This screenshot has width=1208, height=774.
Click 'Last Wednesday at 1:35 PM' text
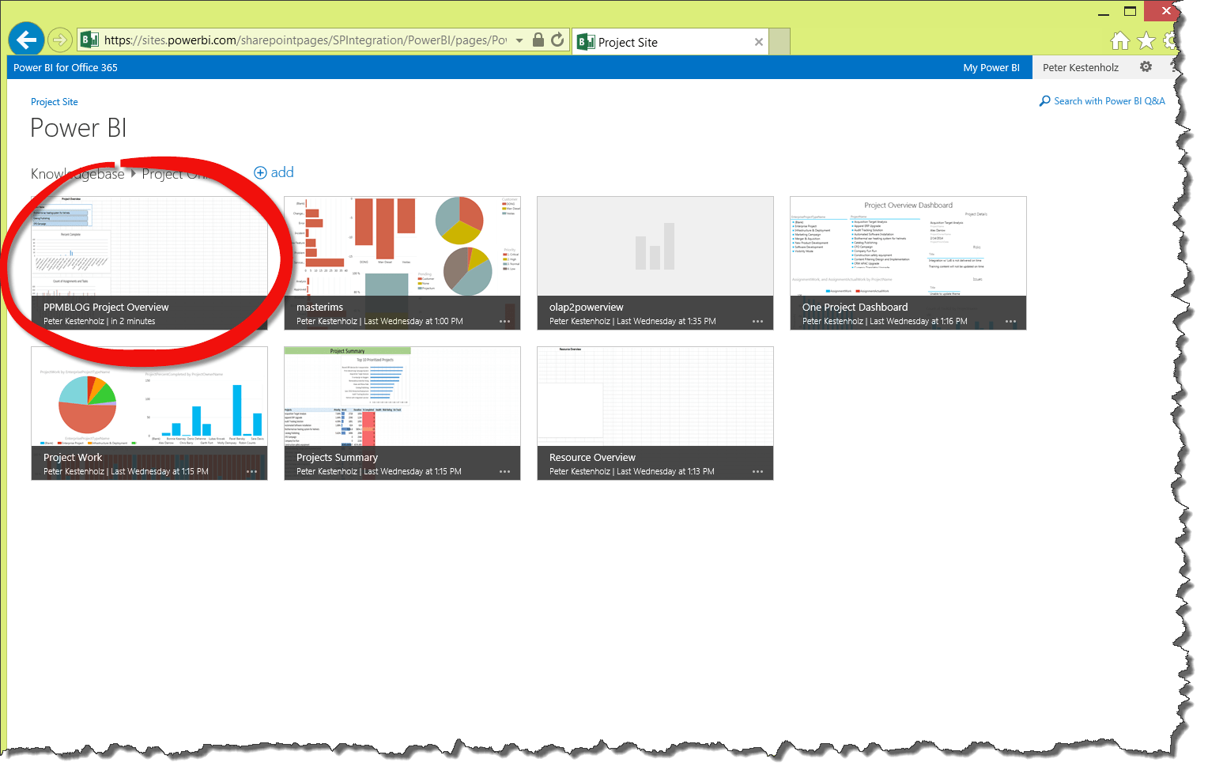pyautogui.click(x=666, y=322)
